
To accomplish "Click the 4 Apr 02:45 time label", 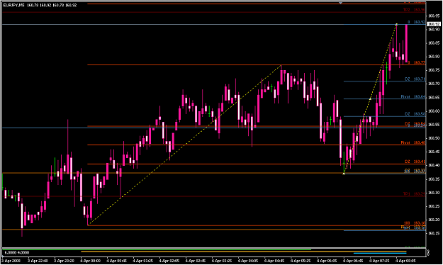I will (x=196, y=261).
